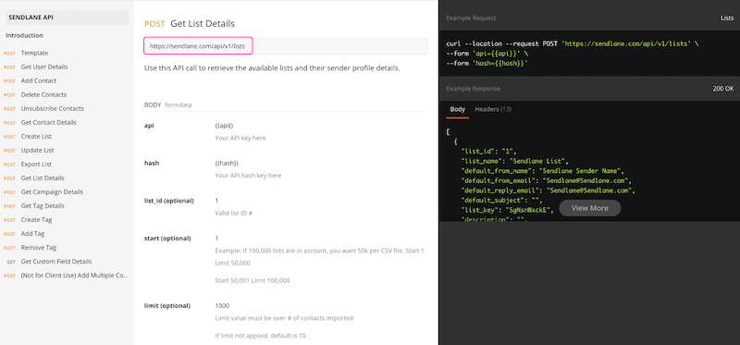
Task: Select Export List endpoint
Action: click(x=36, y=165)
